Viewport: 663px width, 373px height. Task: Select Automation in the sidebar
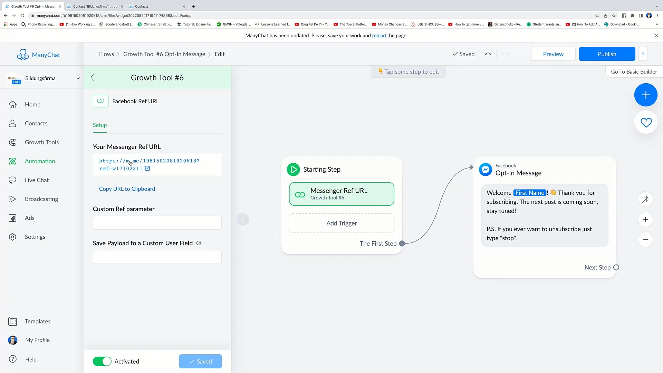point(40,161)
